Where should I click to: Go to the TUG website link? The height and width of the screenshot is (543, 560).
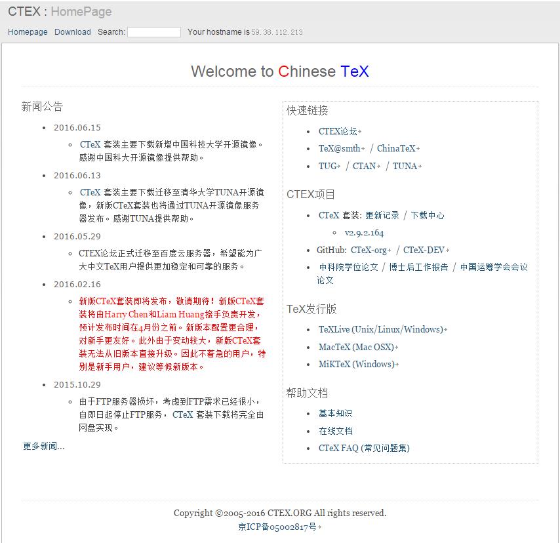pyautogui.click(x=329, y=166)
